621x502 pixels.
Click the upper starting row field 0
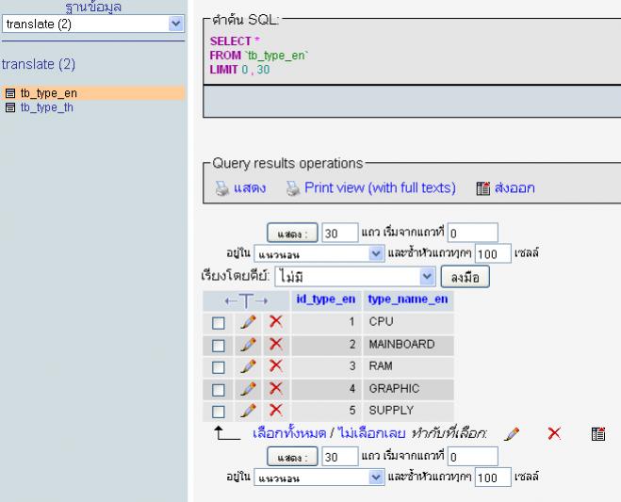tap(472, 233)
